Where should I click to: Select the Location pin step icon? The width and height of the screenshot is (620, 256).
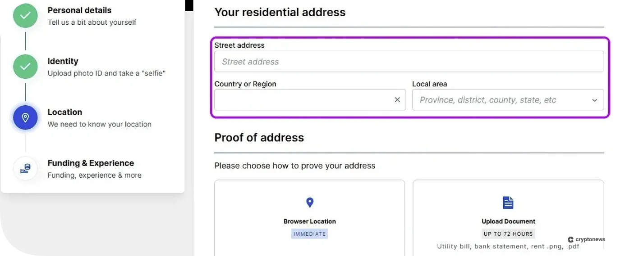[x=25, y=118]
